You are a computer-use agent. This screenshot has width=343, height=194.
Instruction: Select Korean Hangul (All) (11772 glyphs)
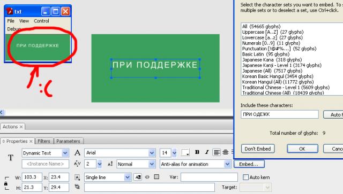tap(278, 82)
